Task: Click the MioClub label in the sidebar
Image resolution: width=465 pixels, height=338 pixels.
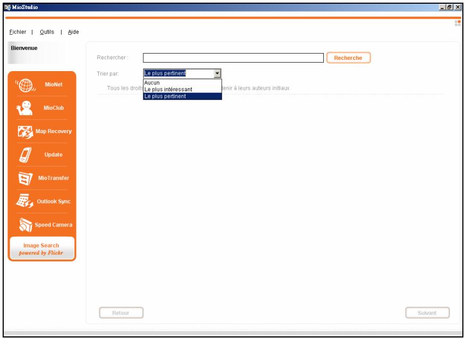Action: pyautogui.click(x=54, y=108)
